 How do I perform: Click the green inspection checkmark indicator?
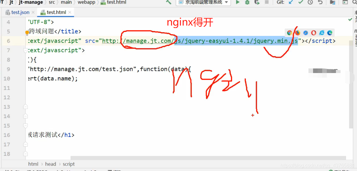pyautogui.click(x=350, y=20)
